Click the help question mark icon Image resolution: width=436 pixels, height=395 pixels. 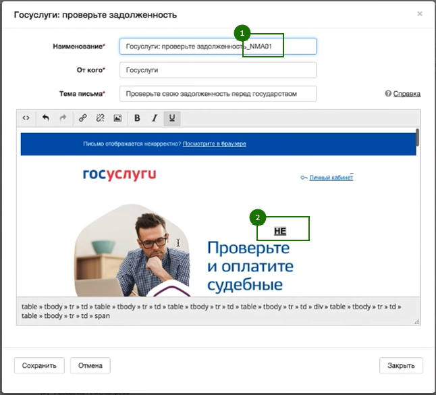pos(388,93)
